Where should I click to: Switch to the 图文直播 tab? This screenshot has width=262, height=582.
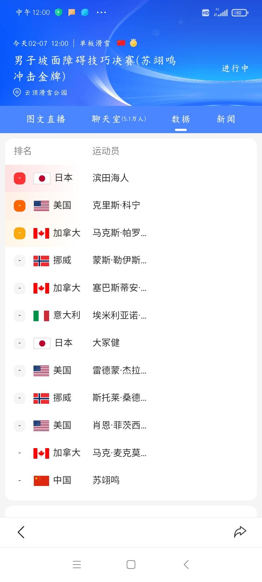tap(46, 119)
